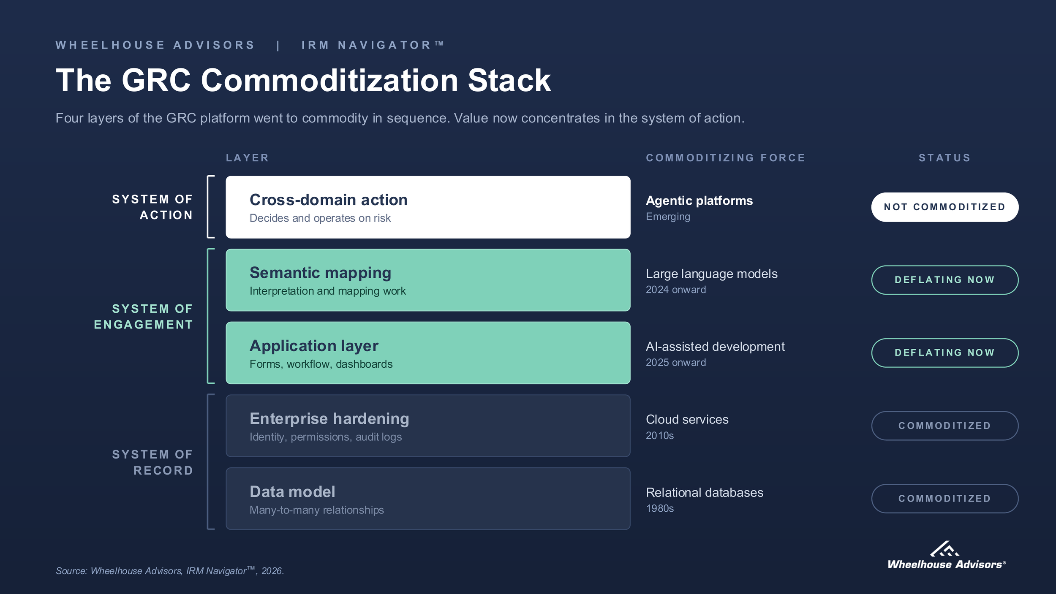Select the Application layer card

428,353
